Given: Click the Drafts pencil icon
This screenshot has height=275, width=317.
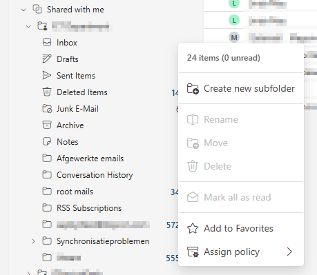Looking at the screenshot, I should [47, 59].
